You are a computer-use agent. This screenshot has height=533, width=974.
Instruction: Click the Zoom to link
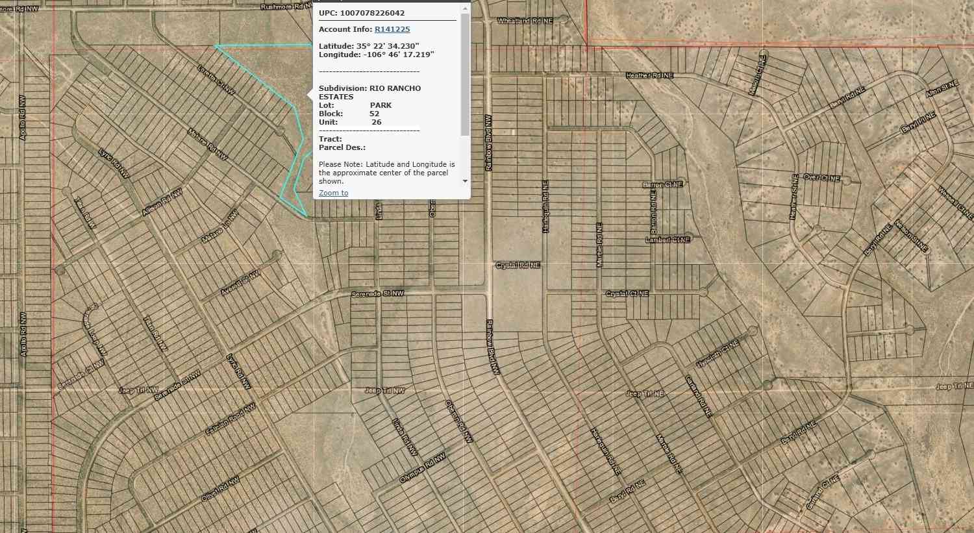pyautogui.click(x=333, y=193)
